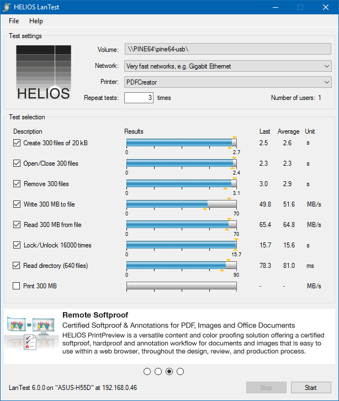The height and width of the screenshot is (401, 339).
Task: Select the fourth banner page indicator dot
Action: (181, 371)
